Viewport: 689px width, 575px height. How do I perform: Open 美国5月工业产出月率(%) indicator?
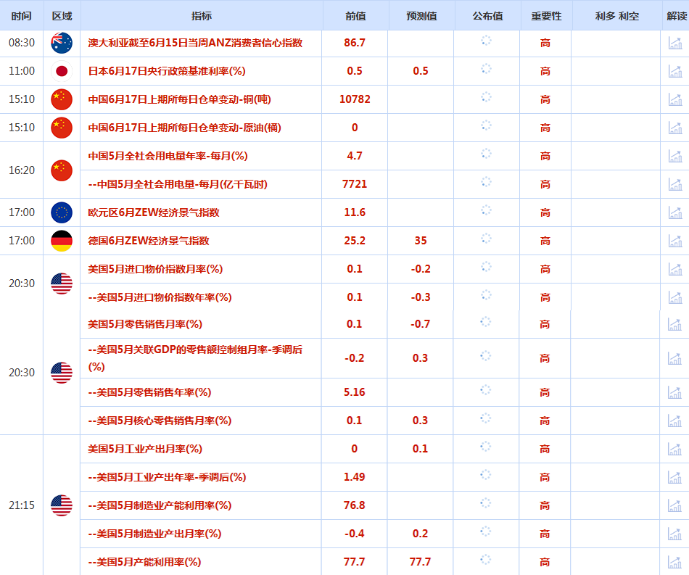145,449
